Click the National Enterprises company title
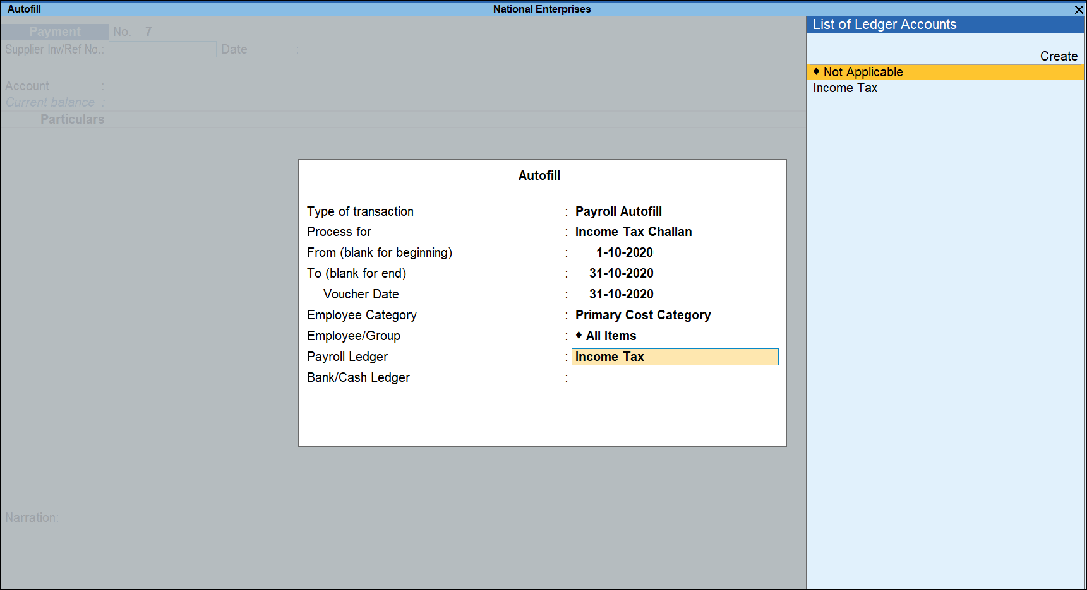1087x590 pixels. click(542, 9)
